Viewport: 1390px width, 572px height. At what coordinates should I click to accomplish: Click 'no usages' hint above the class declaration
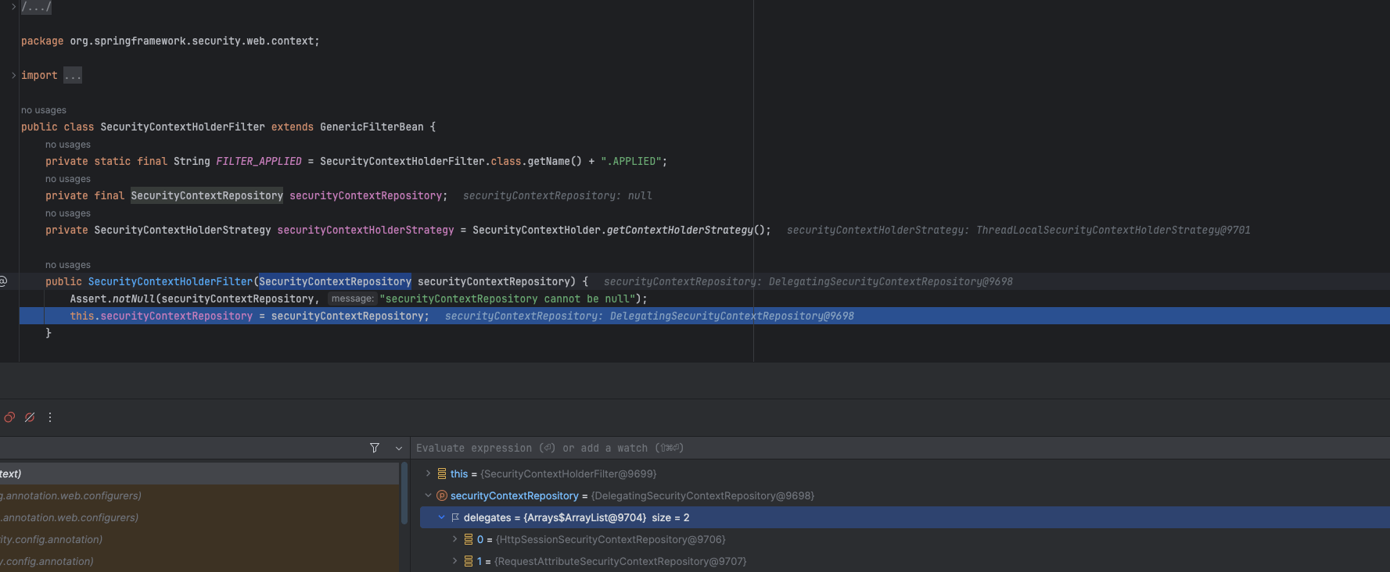click(x=44, y=110)
